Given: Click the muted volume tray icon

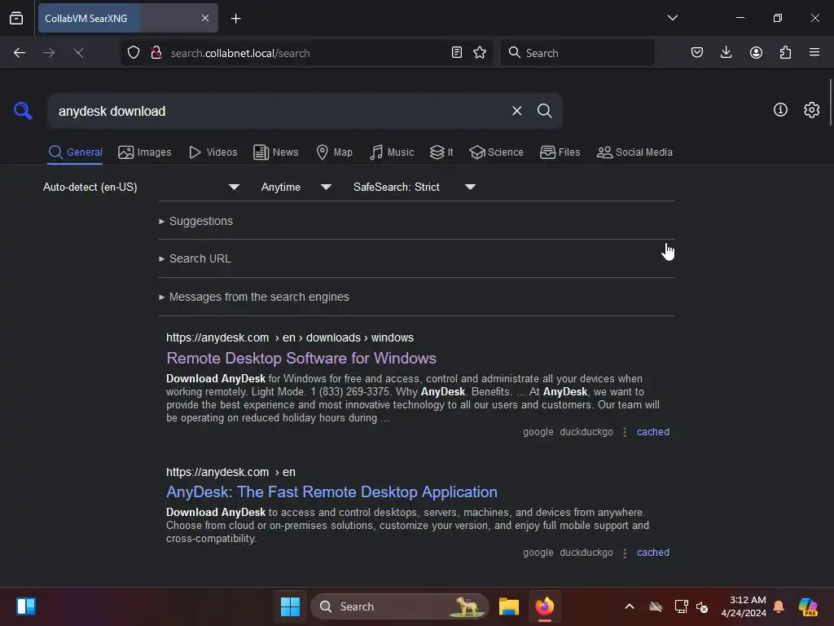Looking at the screenshot, I should tap(702, 606).
